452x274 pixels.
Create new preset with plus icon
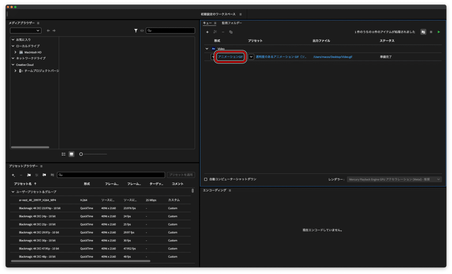[13, 175]
